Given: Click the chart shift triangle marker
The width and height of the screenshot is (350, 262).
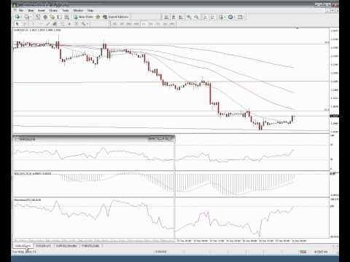Looking at the screenshot, I should coord(297,29).
